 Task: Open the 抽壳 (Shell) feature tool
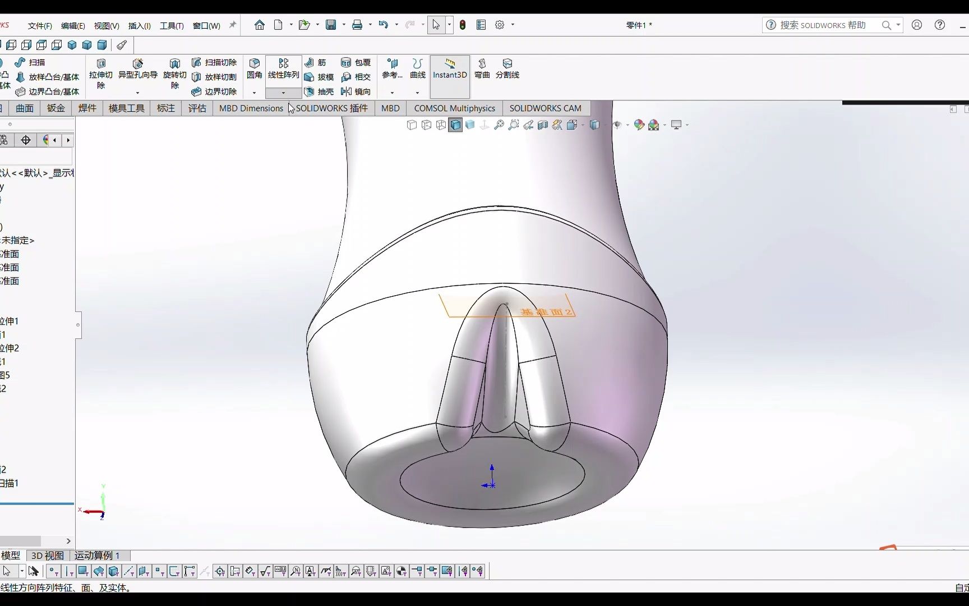324,92
